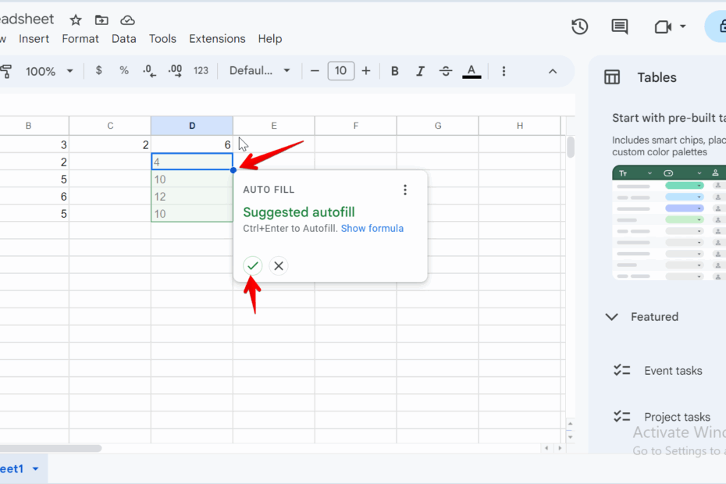726x484 pixels.
Task: Select the paint format tool
Action: tap(6, 71)
